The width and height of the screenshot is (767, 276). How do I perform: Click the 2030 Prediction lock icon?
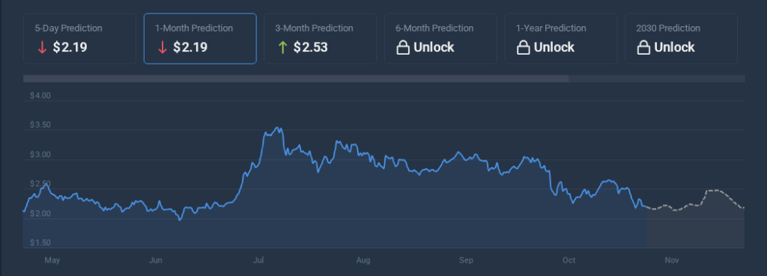643,48
